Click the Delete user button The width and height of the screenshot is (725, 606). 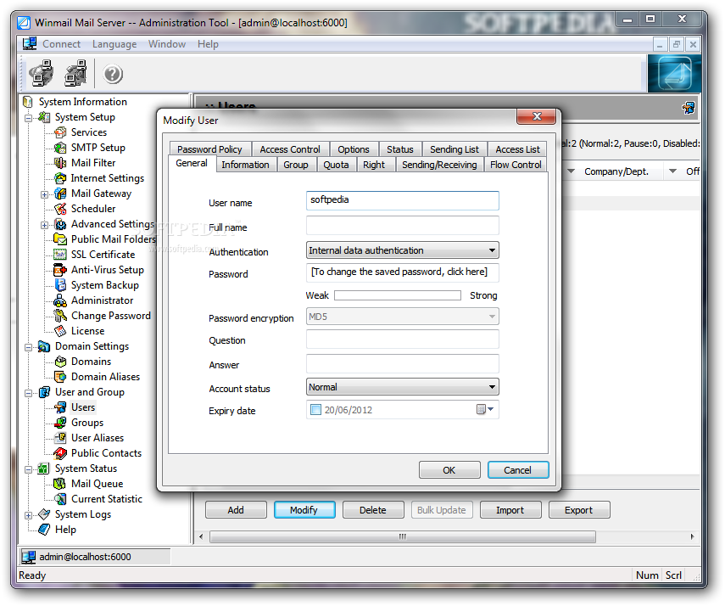pos(373,510)
